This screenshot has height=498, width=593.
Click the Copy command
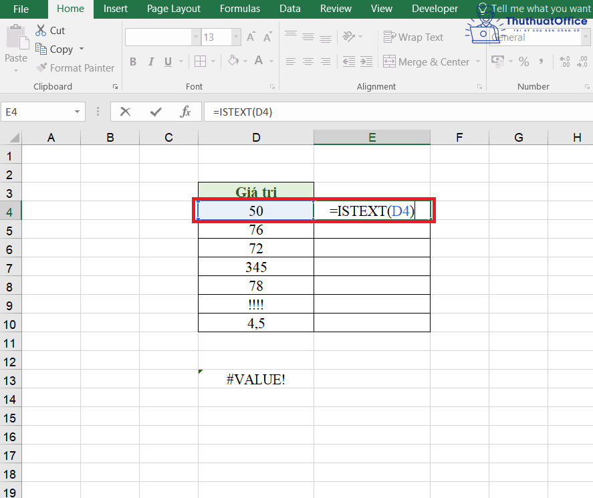tap(59, 49)
